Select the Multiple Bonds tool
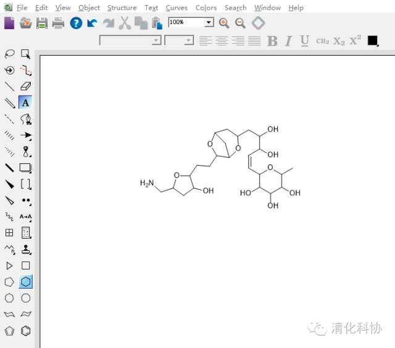 [x=10, y=103]
